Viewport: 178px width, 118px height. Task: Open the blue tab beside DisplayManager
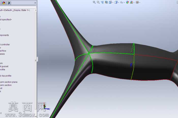9,3
